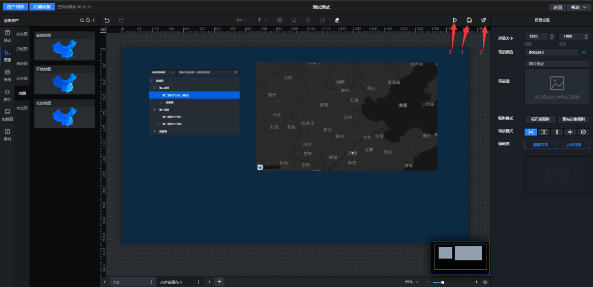Click the search icon in asset panel
The image size is (593, 287).
88,21
